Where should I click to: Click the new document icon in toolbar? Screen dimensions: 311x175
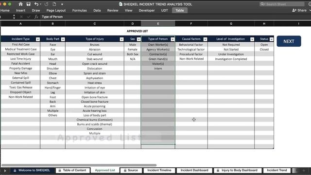[x=54, y=4]
